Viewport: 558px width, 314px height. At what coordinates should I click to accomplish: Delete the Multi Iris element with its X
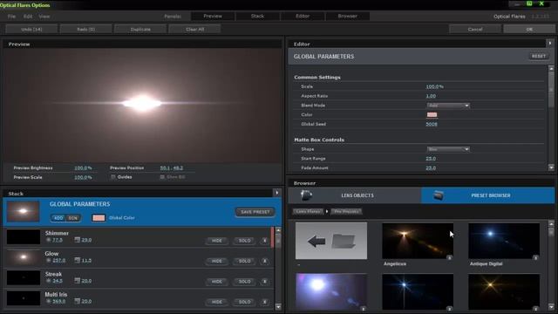(265, 302)
